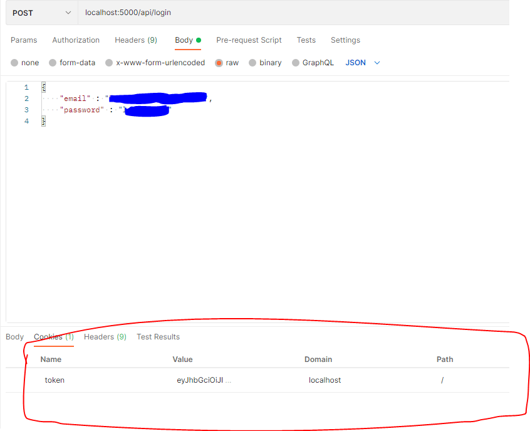Open the Tests tab
Image resolution: width=530 pixels, height=431 pixels.
tap(306, 40)
